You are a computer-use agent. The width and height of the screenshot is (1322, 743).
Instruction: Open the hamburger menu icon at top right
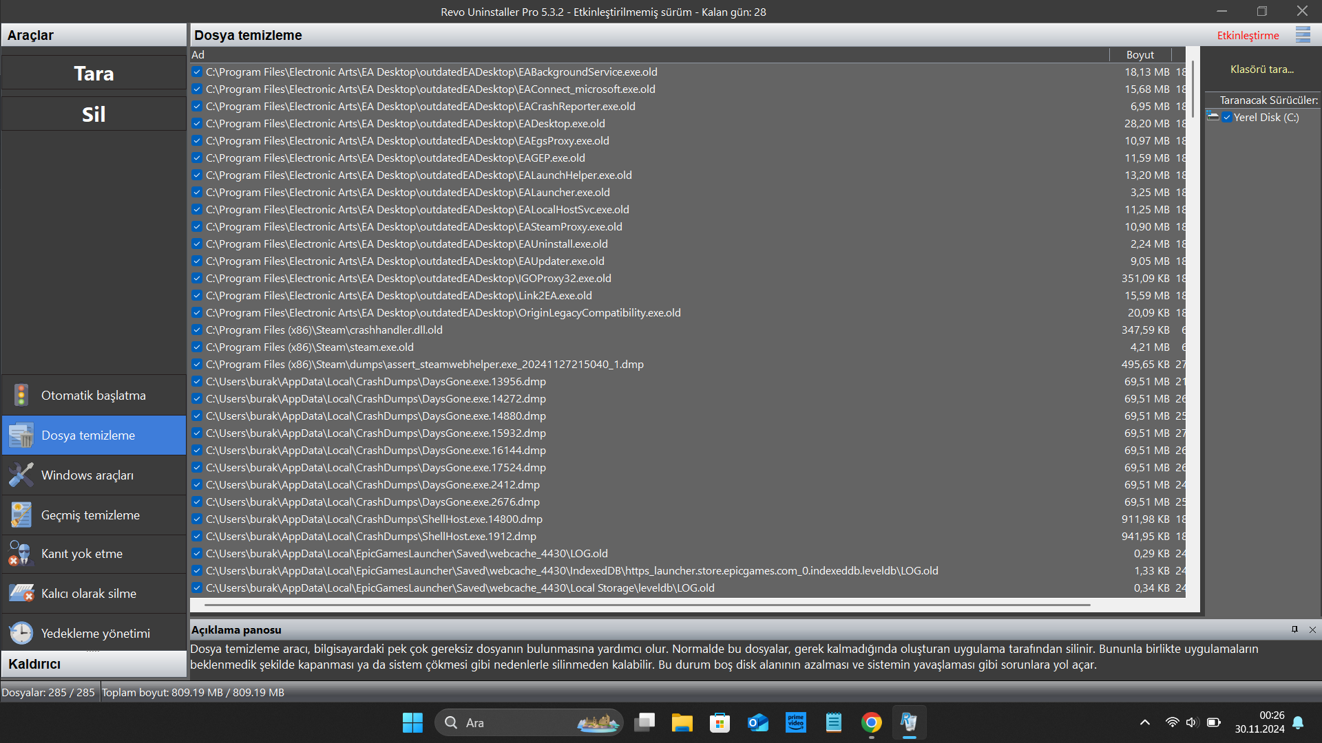point(1303,35)
